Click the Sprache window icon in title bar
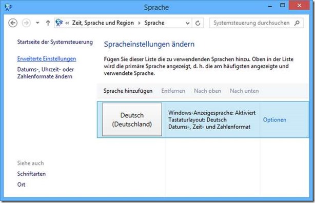The image size is (315, 203). [x=8, y=7]
